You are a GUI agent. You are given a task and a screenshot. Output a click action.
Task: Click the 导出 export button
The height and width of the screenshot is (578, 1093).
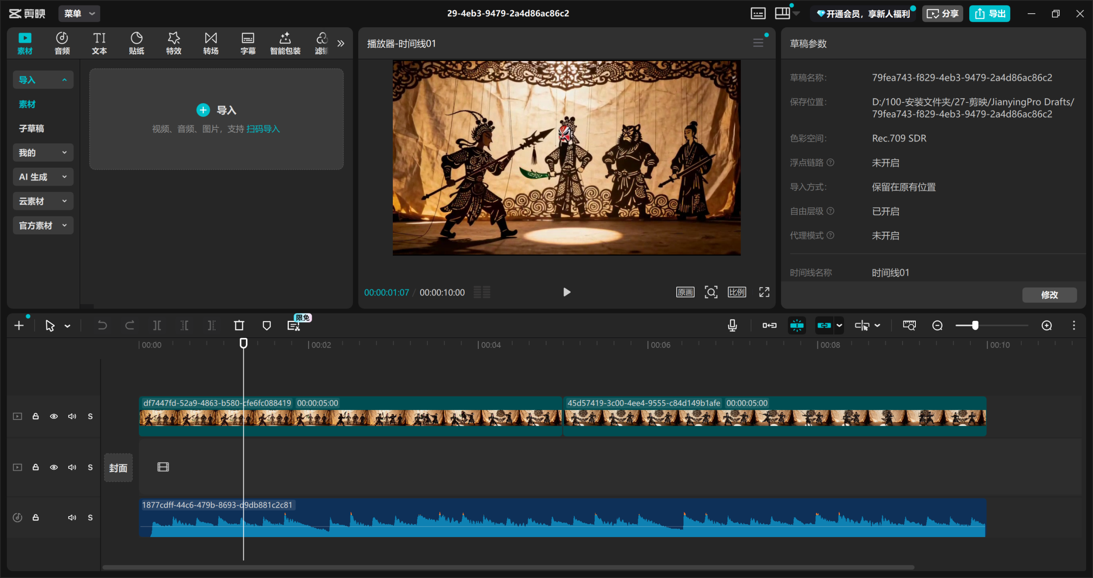click(x=989, y=13)
